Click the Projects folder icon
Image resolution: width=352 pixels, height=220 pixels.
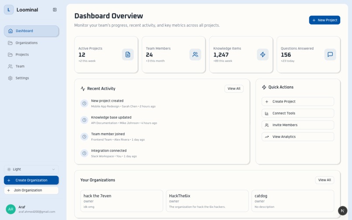(10, 55)
